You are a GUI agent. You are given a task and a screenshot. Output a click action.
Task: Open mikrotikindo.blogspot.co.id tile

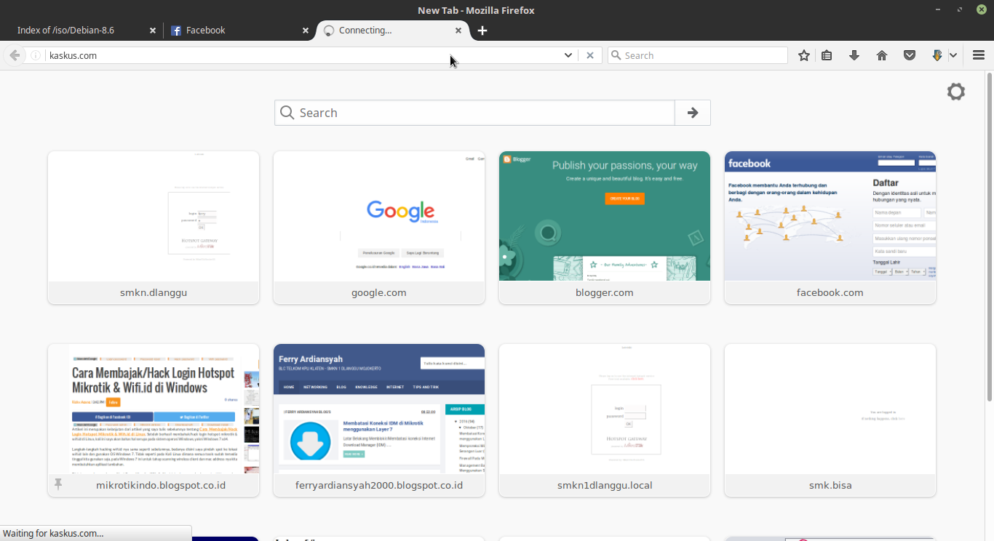154,420
